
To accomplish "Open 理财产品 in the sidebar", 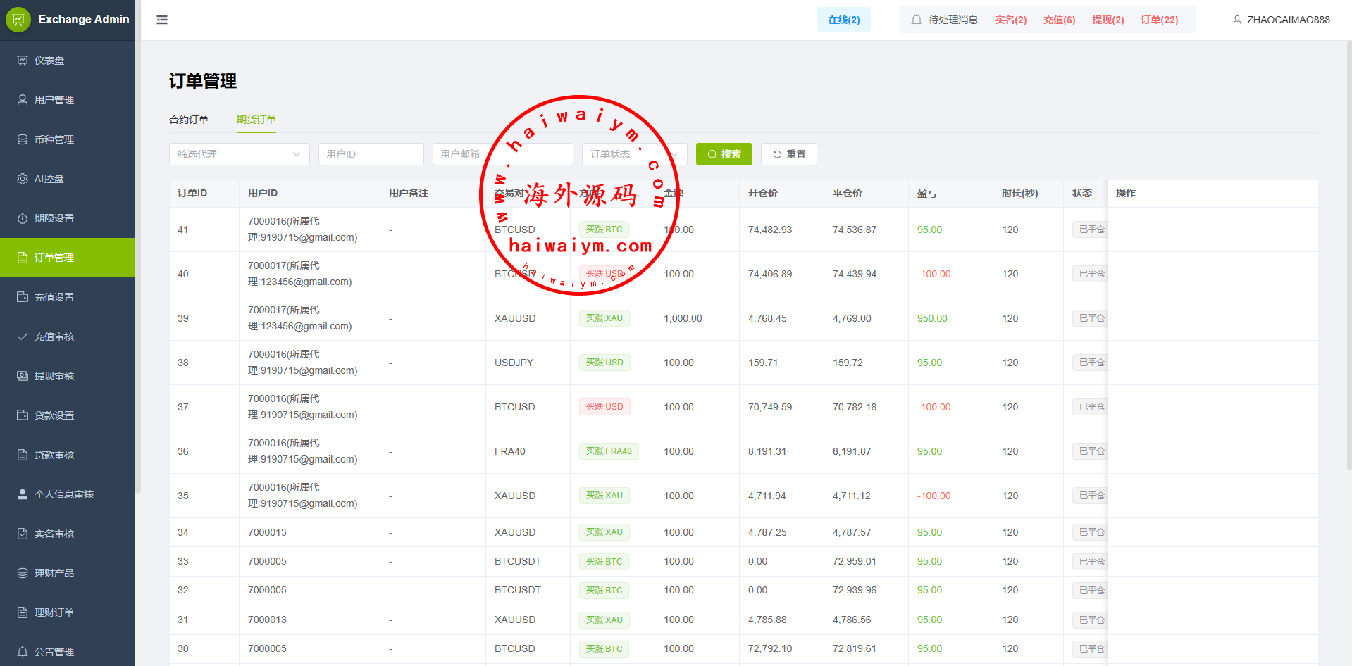I will click(54, 573).
